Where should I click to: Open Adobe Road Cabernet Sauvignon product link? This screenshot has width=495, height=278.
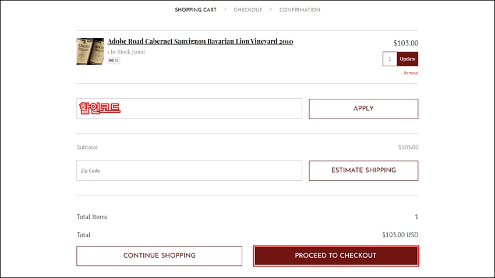200,41
